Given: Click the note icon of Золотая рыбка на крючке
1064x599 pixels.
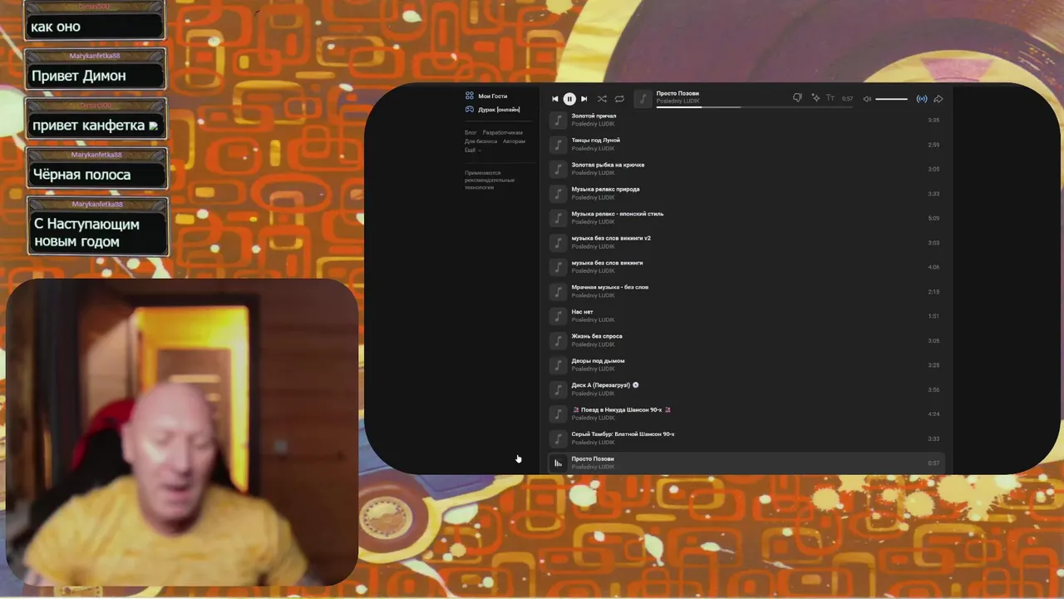Looking at the screenshot, I should click(x=558, y=169).
